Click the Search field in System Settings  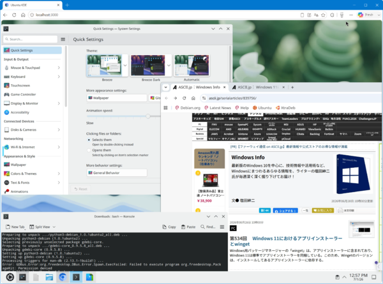point(30,39)
